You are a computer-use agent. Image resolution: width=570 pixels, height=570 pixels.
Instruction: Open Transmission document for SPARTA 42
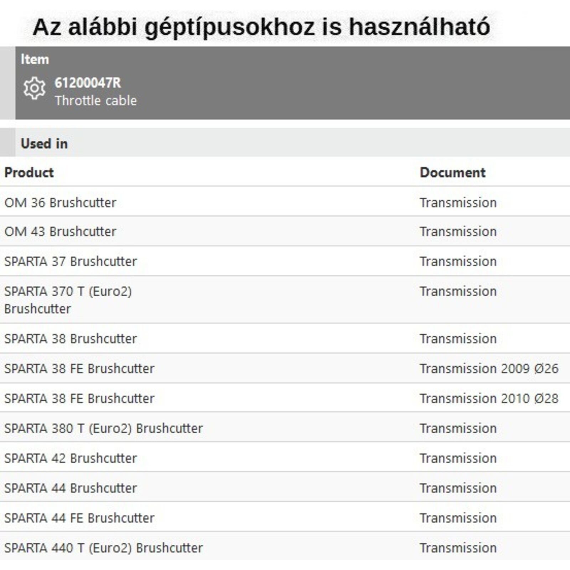coord(458,458)
